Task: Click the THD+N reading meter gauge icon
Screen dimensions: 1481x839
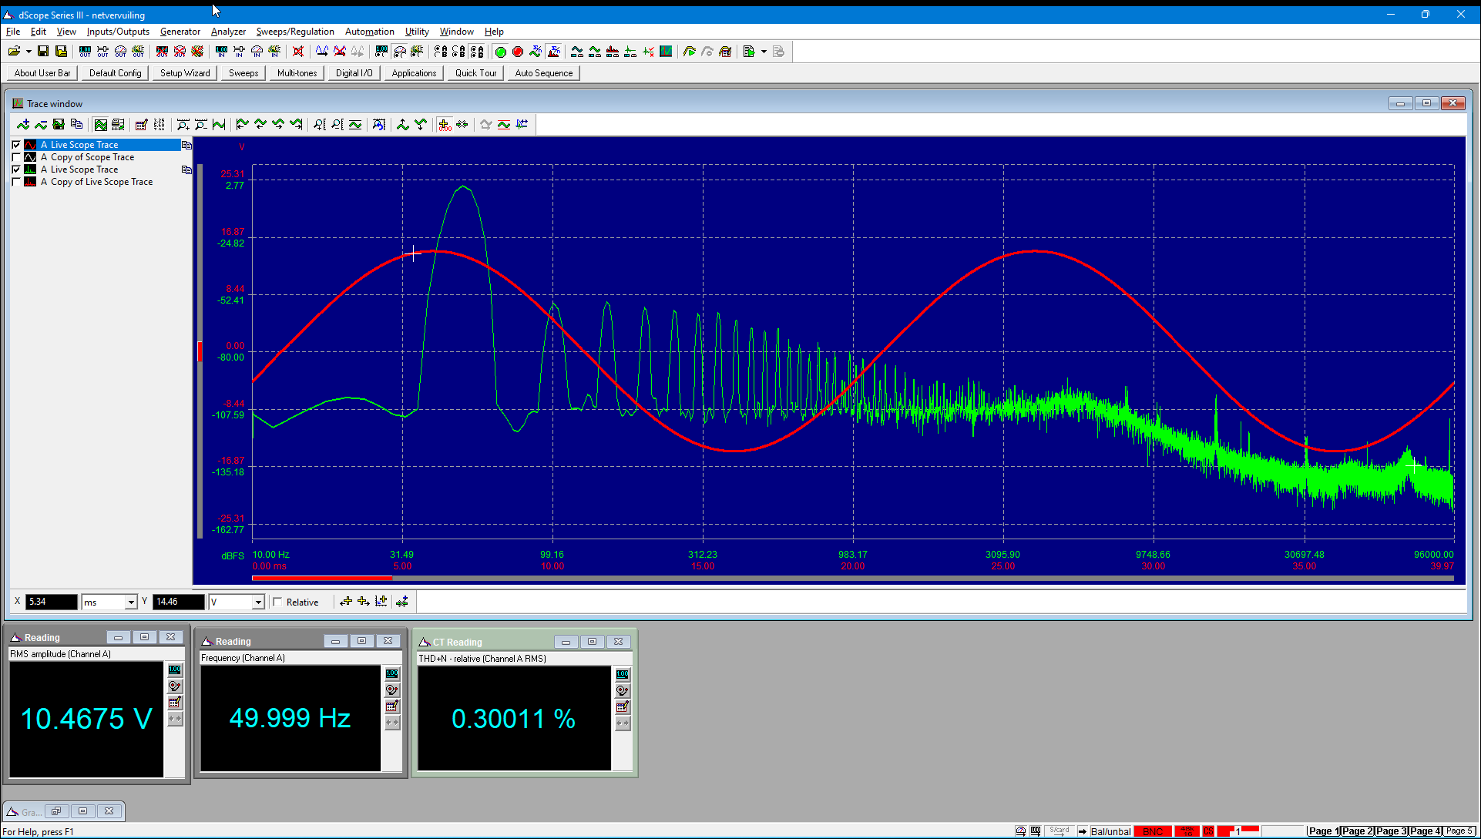Action: point(623,691)
